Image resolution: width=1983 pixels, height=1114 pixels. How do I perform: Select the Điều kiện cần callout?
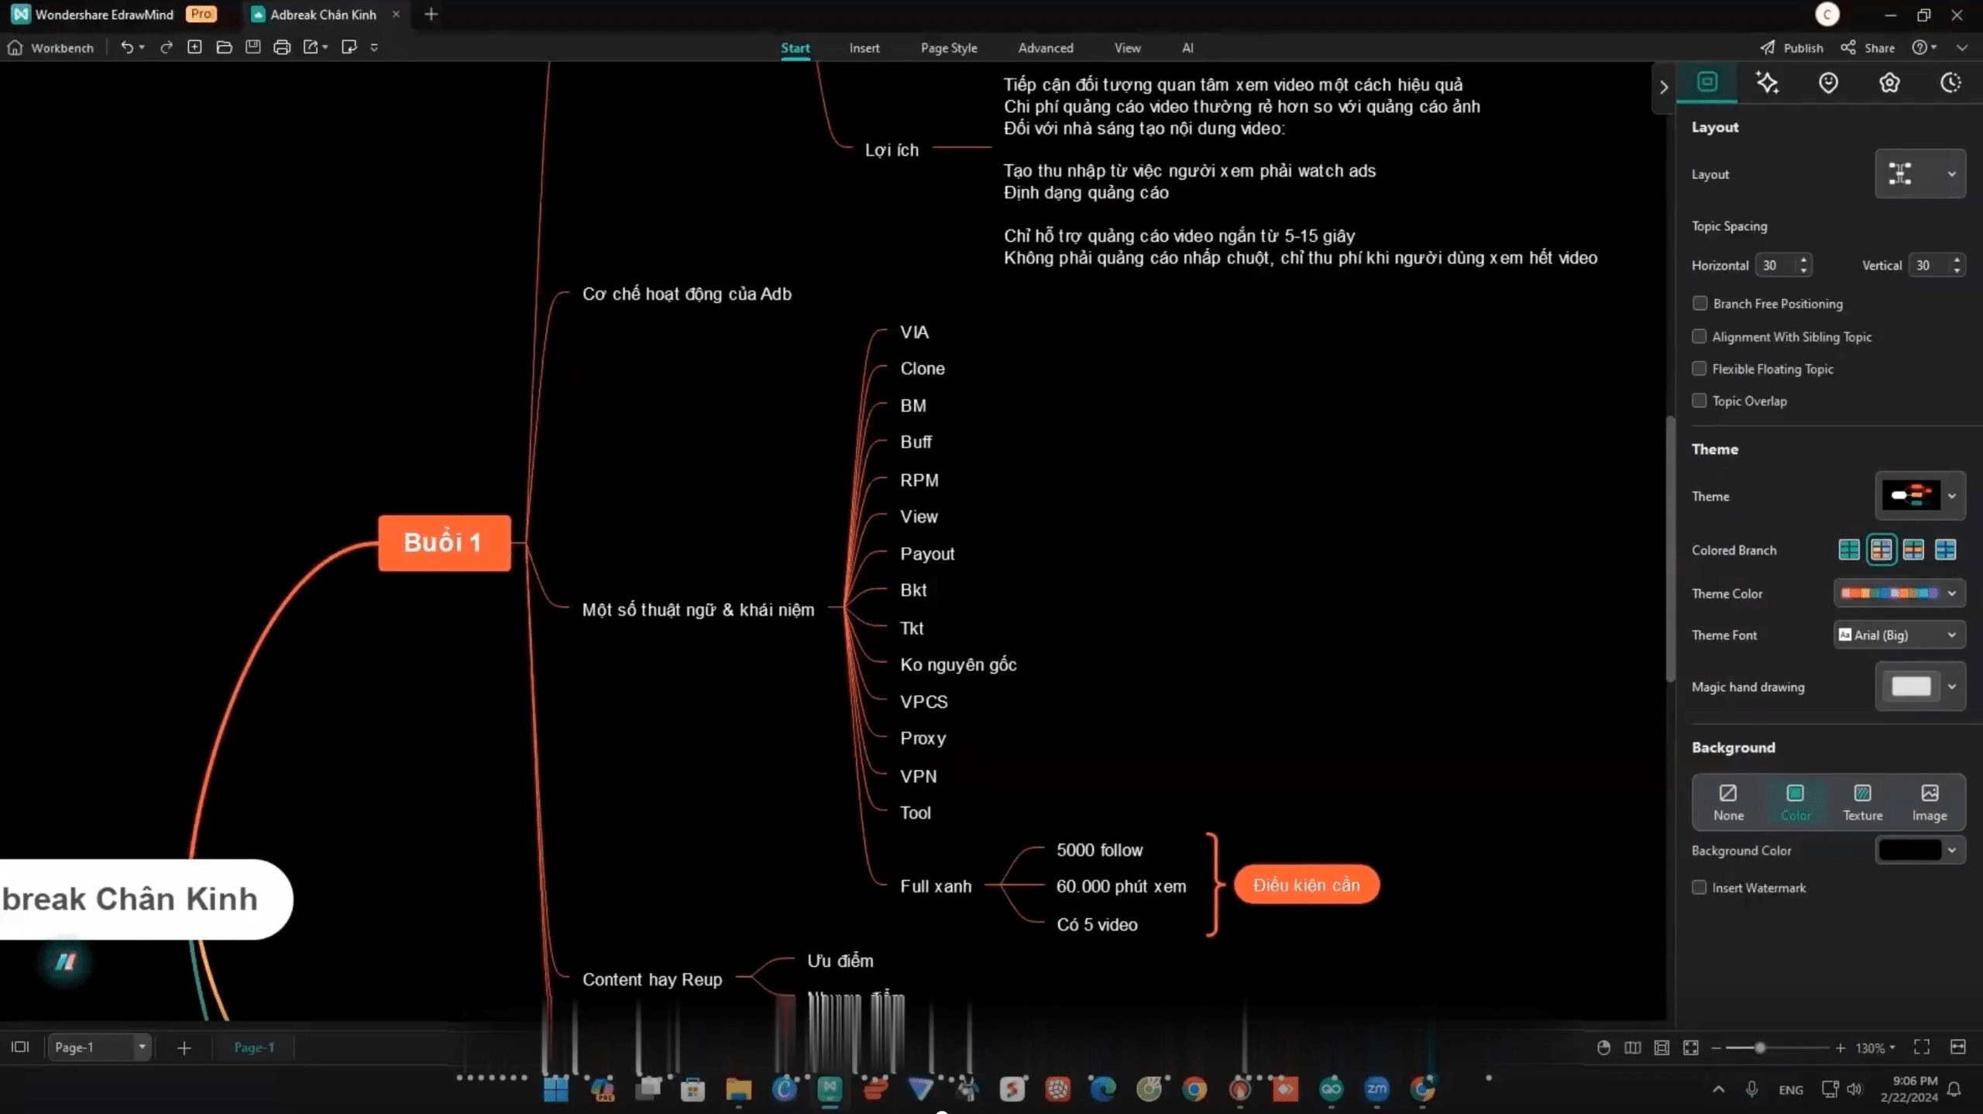coord(1307,885)
